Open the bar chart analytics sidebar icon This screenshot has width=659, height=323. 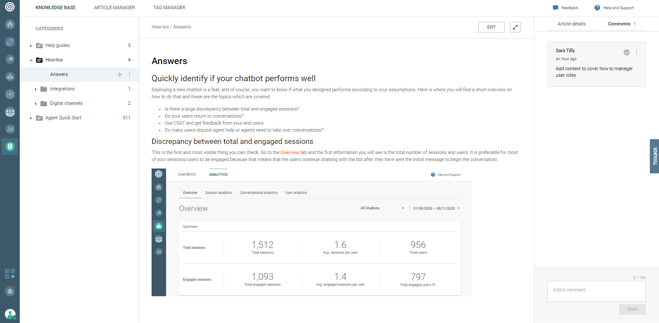tap(10, 129)
